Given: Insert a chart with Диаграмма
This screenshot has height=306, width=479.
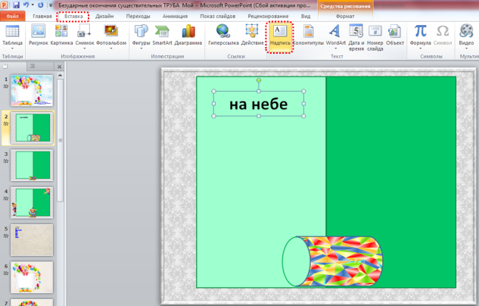Looking at the screenshot, I should (188, 35).
